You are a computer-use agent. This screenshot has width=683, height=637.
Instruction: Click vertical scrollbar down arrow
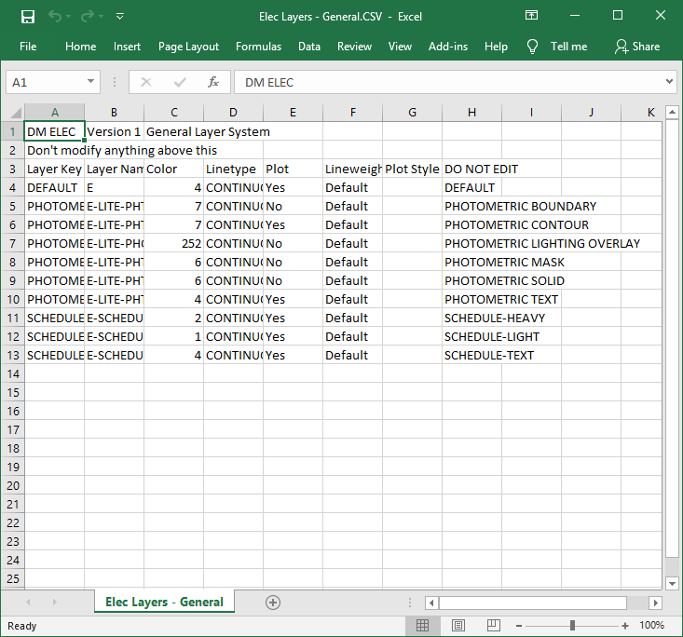[672, 583]
